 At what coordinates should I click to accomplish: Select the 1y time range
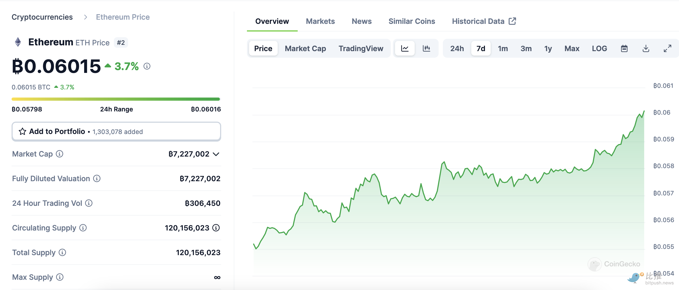(548, 49)
